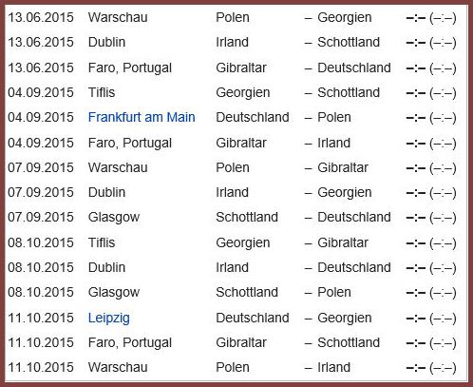Select date 13.06.2015 in the Warschau row

tap(41, 17)
